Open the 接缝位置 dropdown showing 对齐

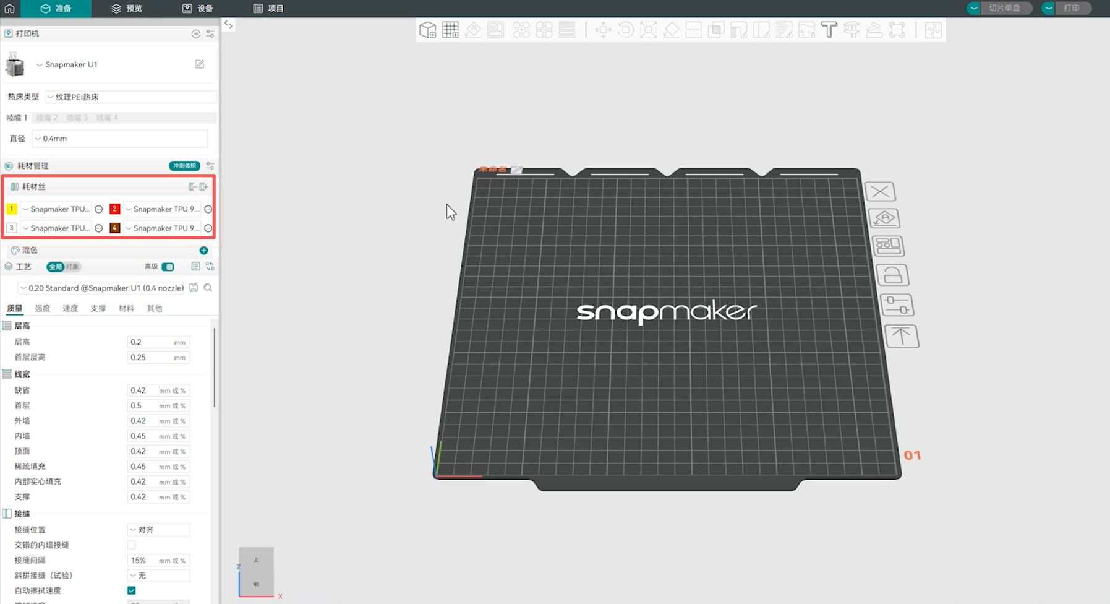tap(158, 530)
